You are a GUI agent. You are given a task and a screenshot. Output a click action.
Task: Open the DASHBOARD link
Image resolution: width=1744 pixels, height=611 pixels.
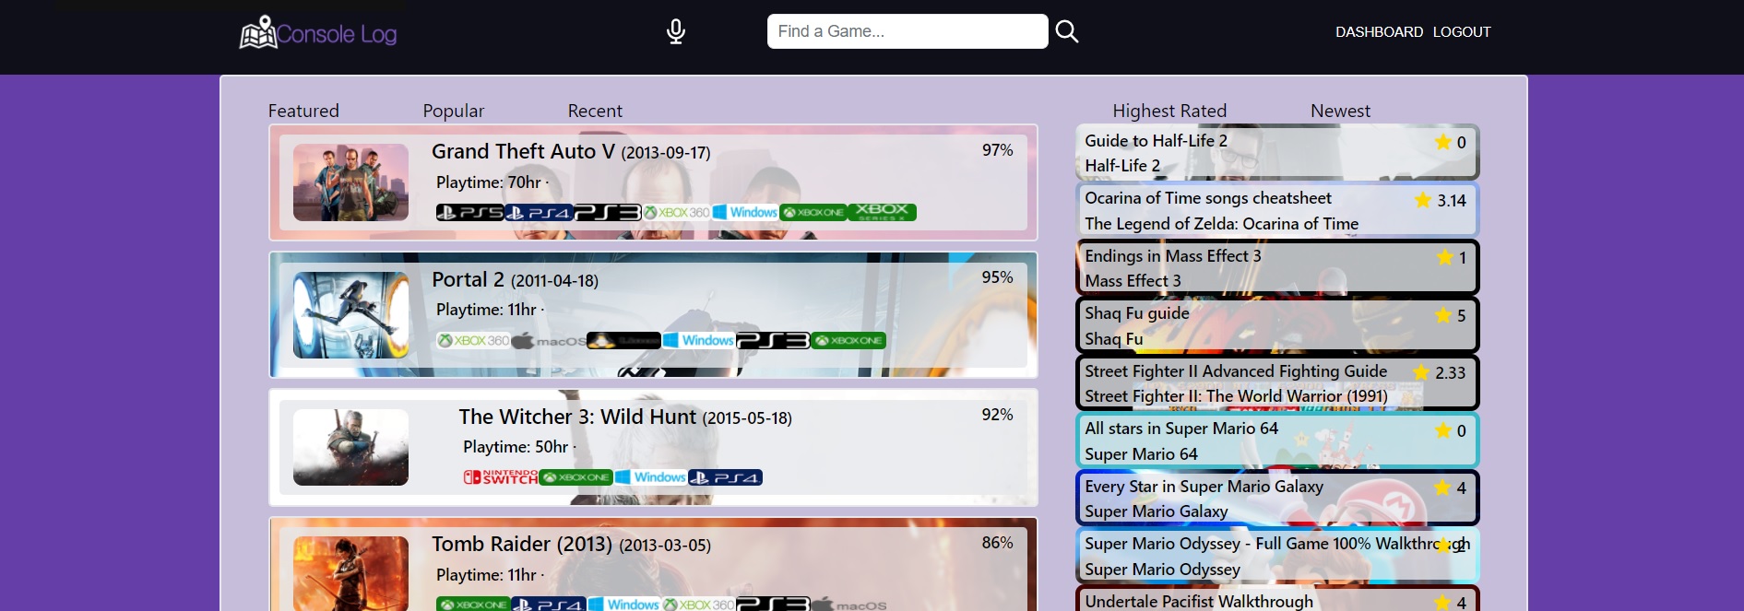point(1379,32)
